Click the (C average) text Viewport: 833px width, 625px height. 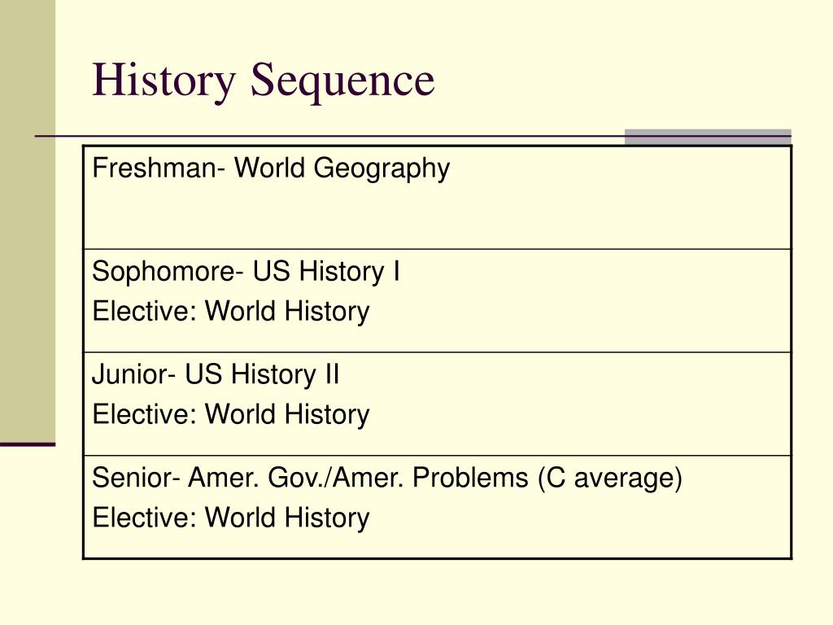610,479
